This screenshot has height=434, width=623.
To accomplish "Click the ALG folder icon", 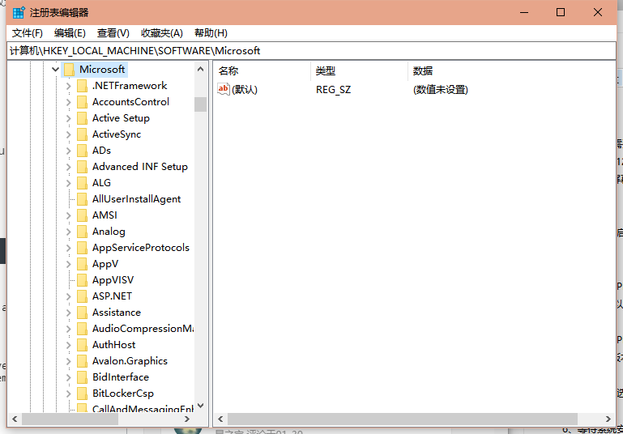I will 82,183.
